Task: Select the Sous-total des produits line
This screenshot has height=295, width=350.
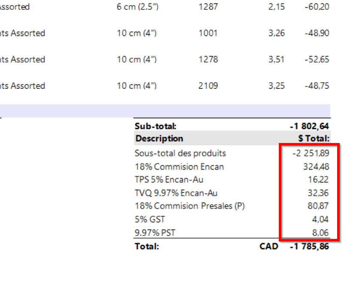Action: (x=180, y=153)
